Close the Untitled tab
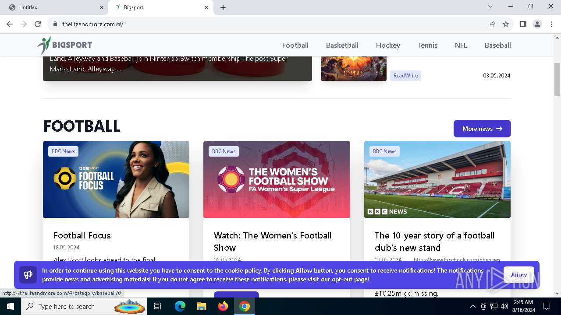The width and height of the screenshot is (561, 315). coord(102,7)
